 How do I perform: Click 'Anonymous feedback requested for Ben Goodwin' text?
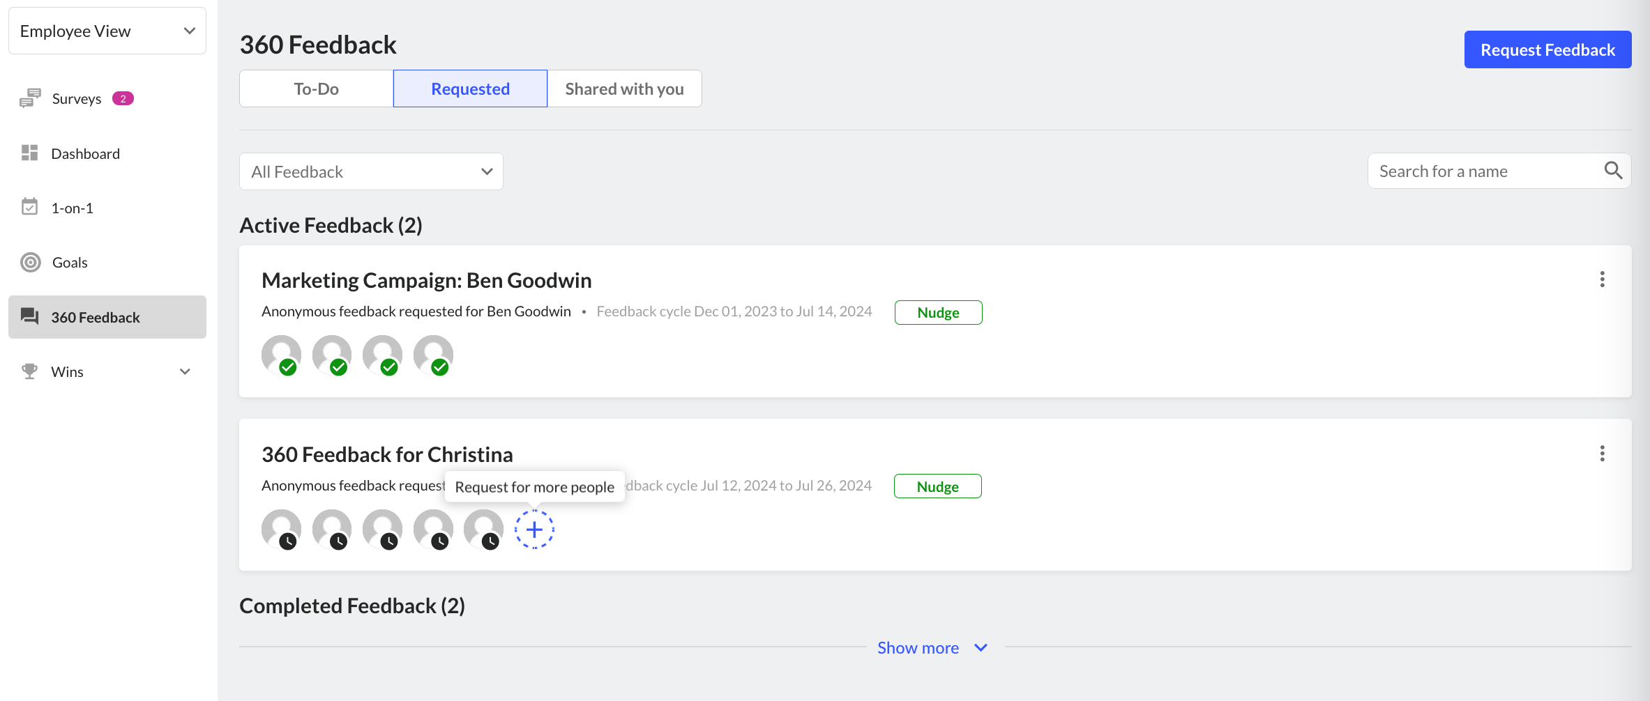click(x=416, y=311)
